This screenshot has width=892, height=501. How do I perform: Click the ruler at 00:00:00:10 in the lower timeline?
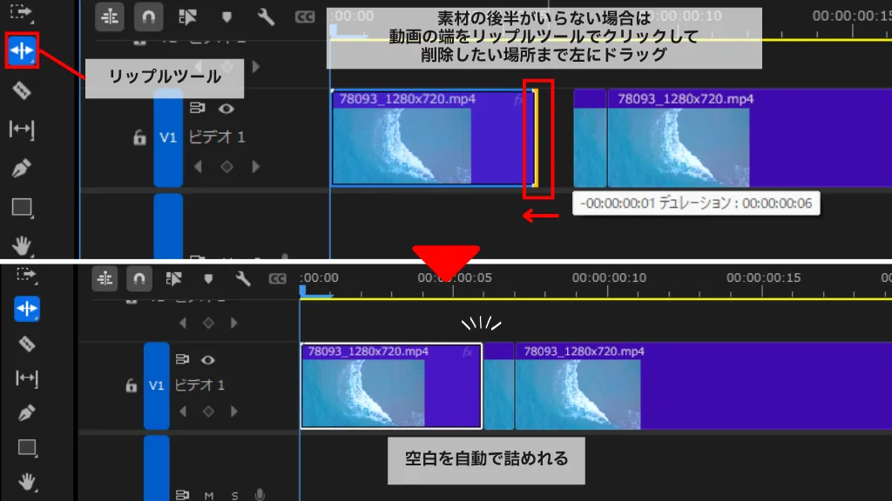click(x=609, y=277)
